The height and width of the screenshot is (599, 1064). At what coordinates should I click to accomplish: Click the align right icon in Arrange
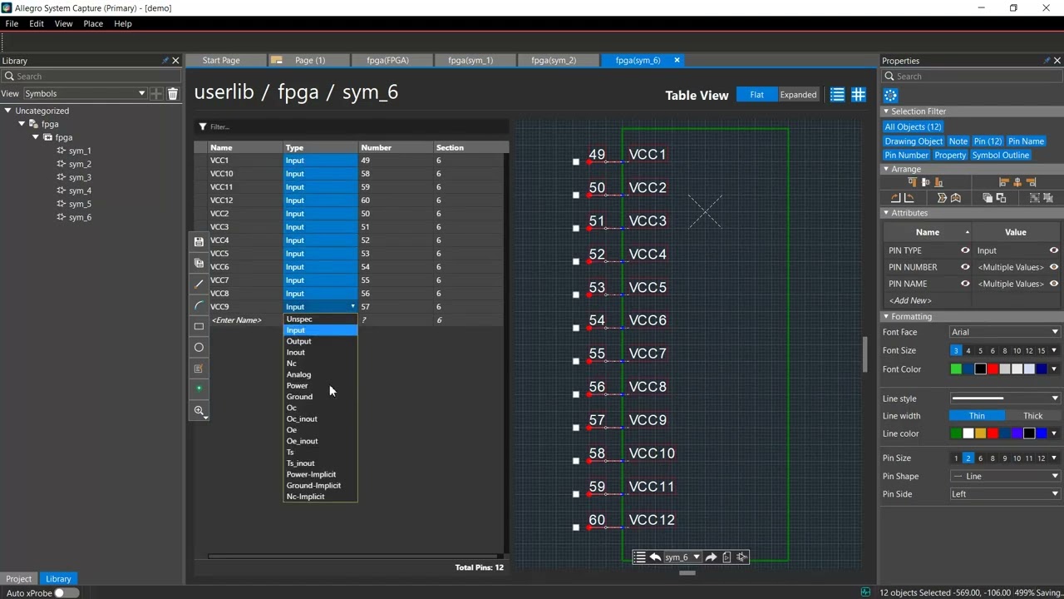point(1032,182)
